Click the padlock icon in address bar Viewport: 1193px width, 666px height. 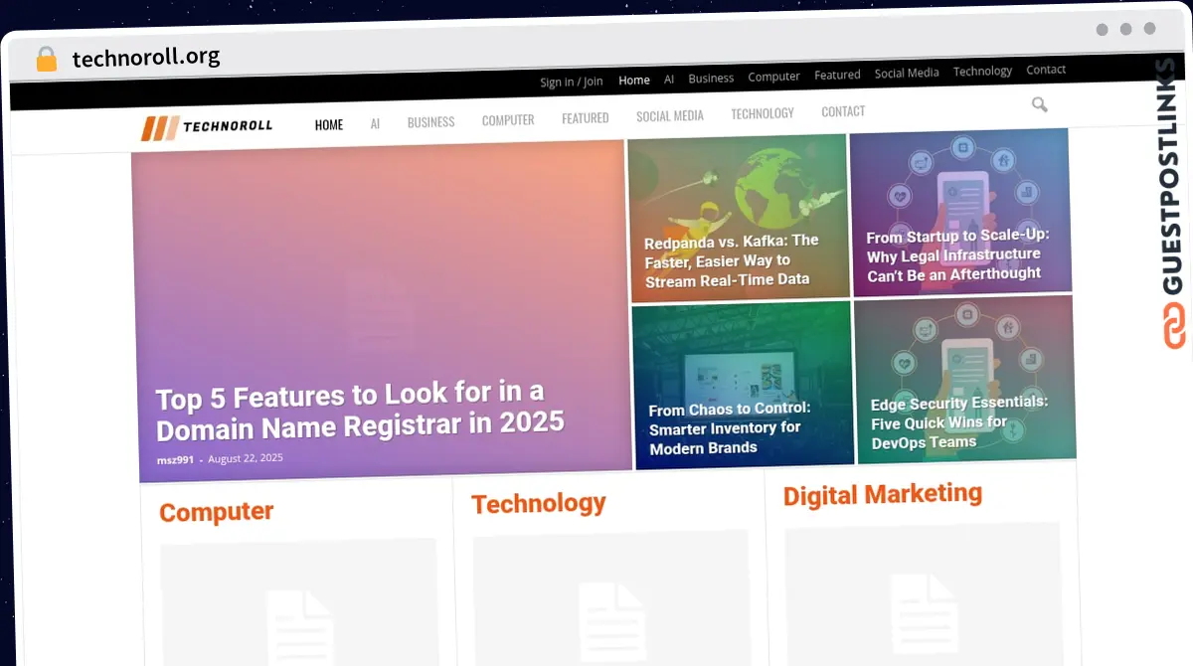click(46, 60)
